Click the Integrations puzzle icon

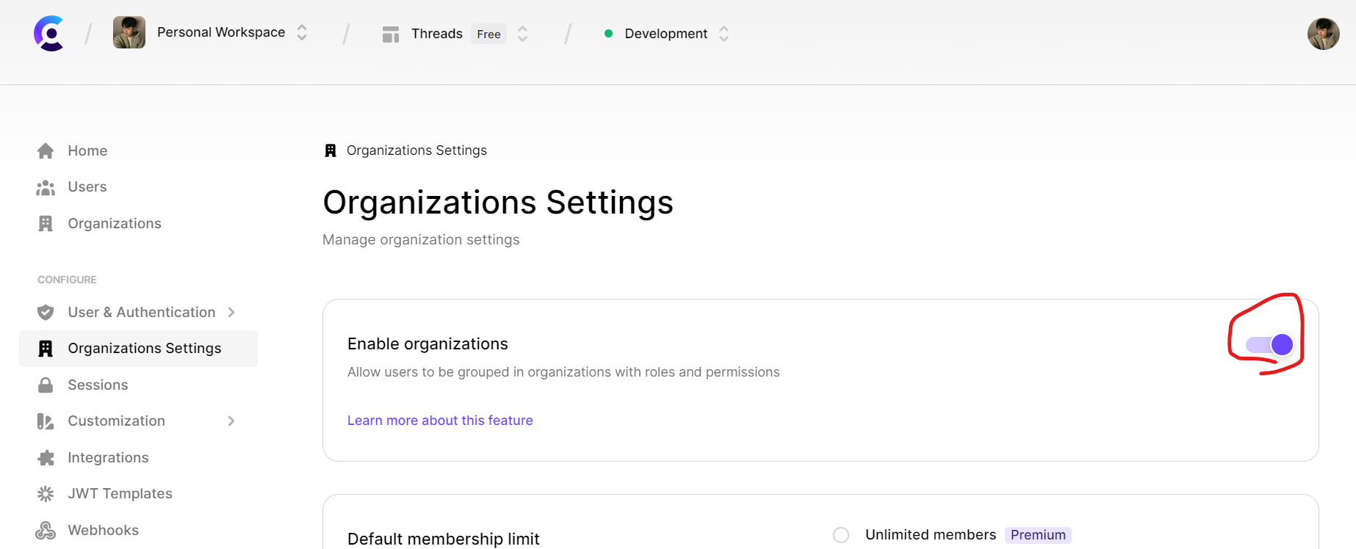click(x=46, y=458)
